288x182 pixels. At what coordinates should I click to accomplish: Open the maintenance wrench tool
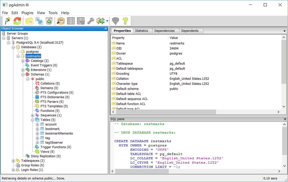[91, 21]
